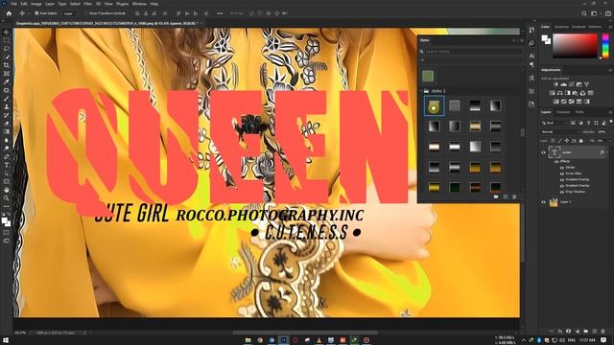Switch to the Gradients tab
This screenshot has width=614, height=345.
pos(579,27)
